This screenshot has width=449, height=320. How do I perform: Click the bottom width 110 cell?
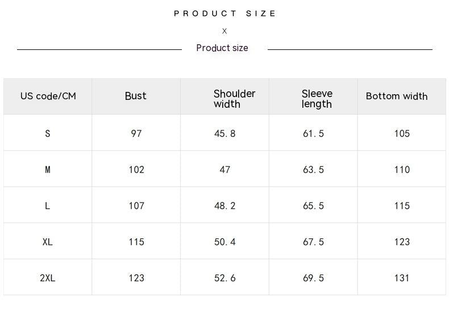[x=402, y=170]
